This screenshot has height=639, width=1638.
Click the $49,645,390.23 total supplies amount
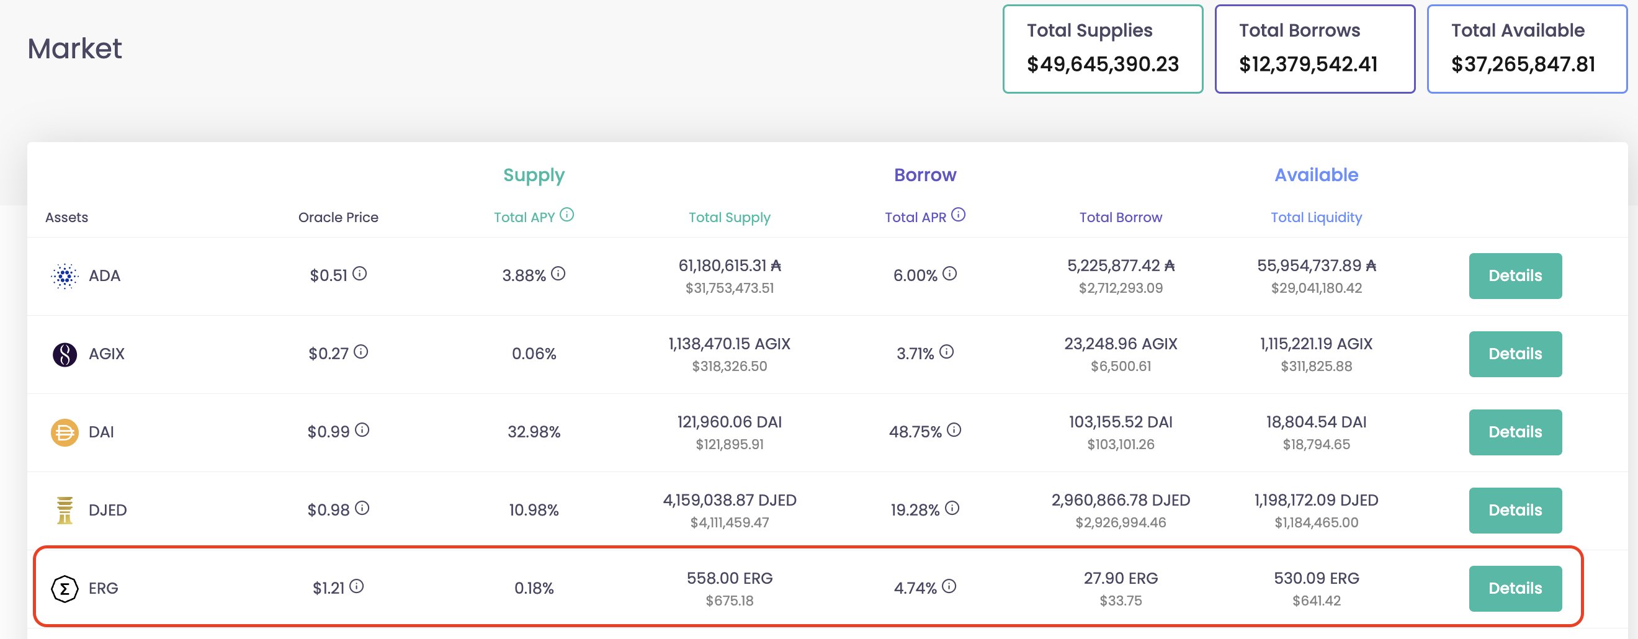point(1103,65)
